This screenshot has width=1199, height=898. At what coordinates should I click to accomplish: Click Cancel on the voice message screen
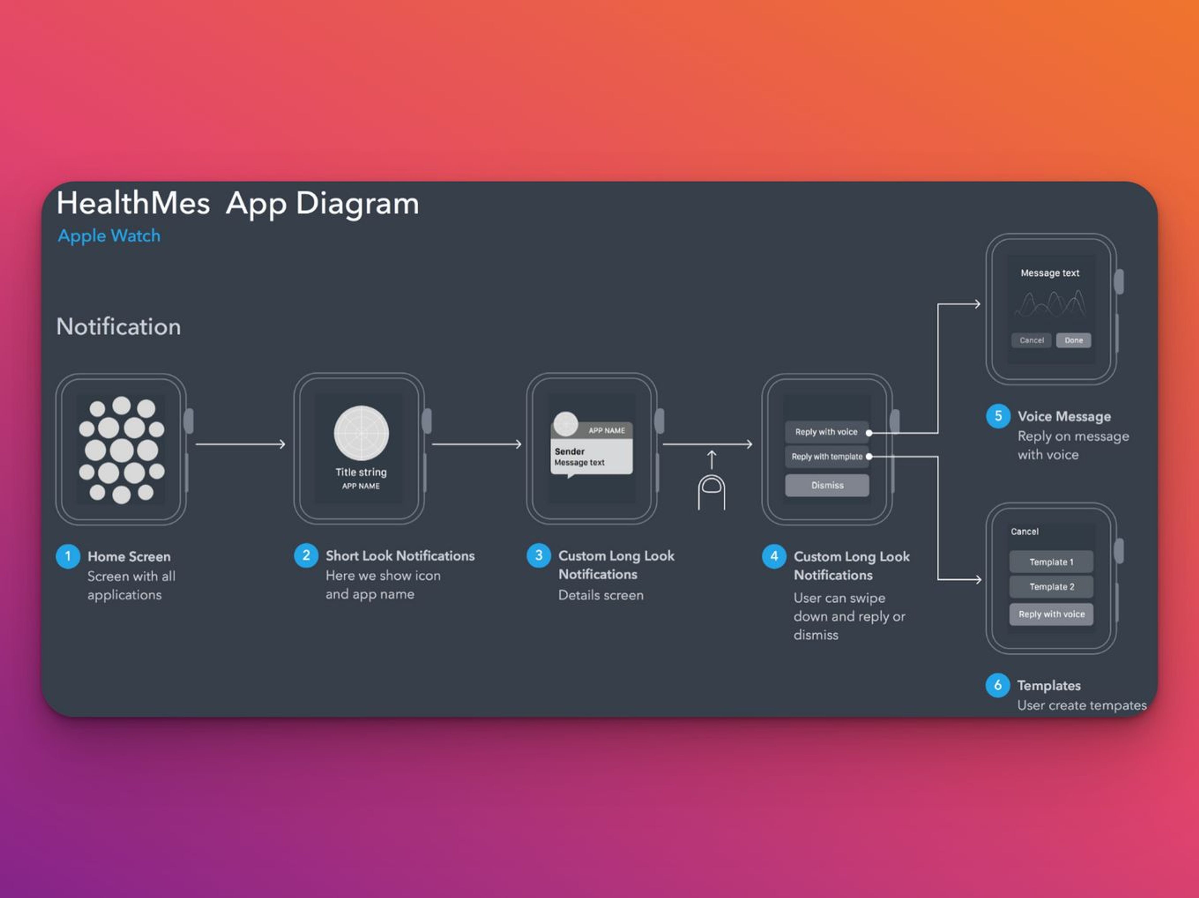(1031, 340)
